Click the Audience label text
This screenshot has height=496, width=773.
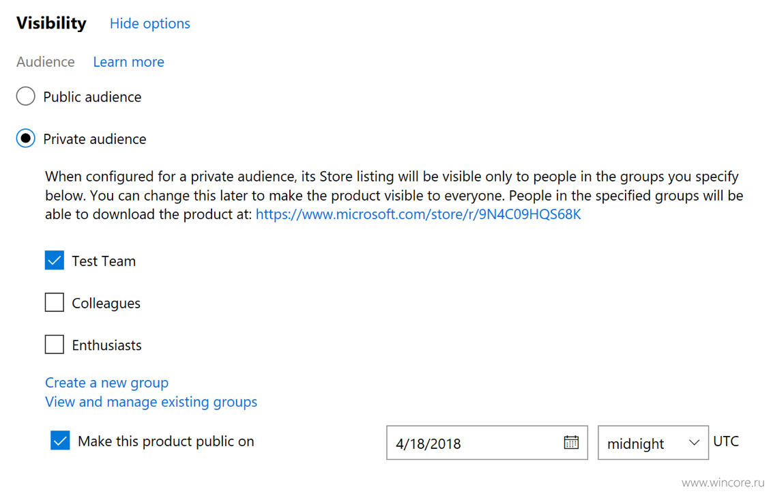coord(45,61)
